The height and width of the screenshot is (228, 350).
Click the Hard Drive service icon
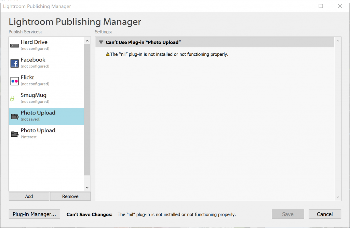click(14, 45)
